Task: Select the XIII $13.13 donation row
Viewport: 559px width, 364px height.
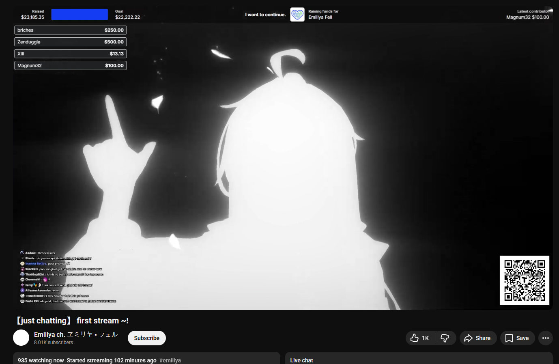Action: click(x=71, y=54)
